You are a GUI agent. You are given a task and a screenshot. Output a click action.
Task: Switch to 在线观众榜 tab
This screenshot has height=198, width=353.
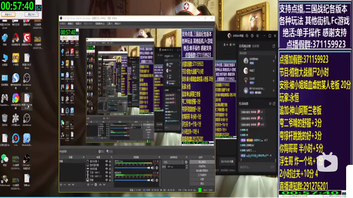point(245,46)
